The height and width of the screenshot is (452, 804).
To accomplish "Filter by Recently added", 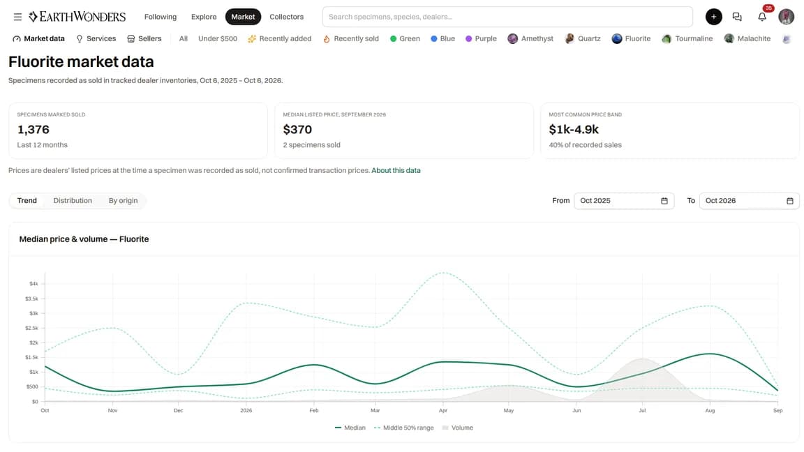I will click(x=279, y=38).
